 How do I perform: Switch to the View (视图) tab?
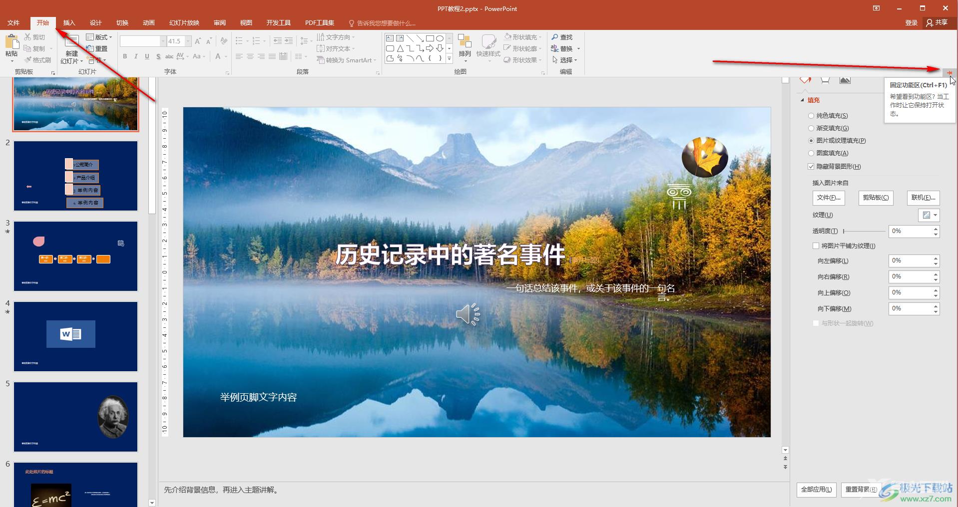click(x=246, y=23)
